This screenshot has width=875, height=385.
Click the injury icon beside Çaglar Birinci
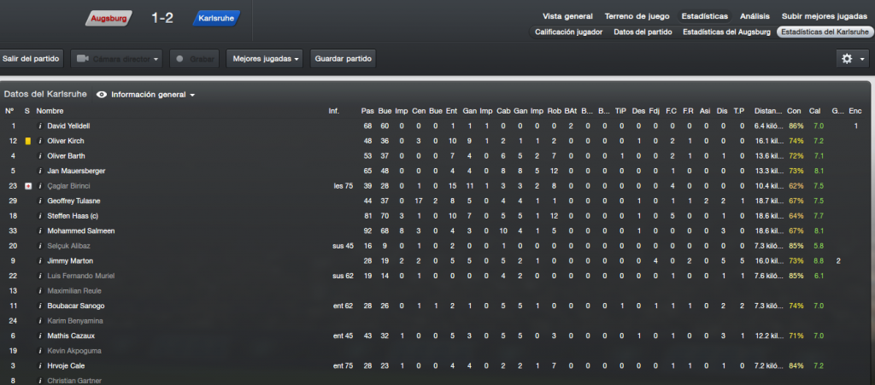click(x=28, y=186)
